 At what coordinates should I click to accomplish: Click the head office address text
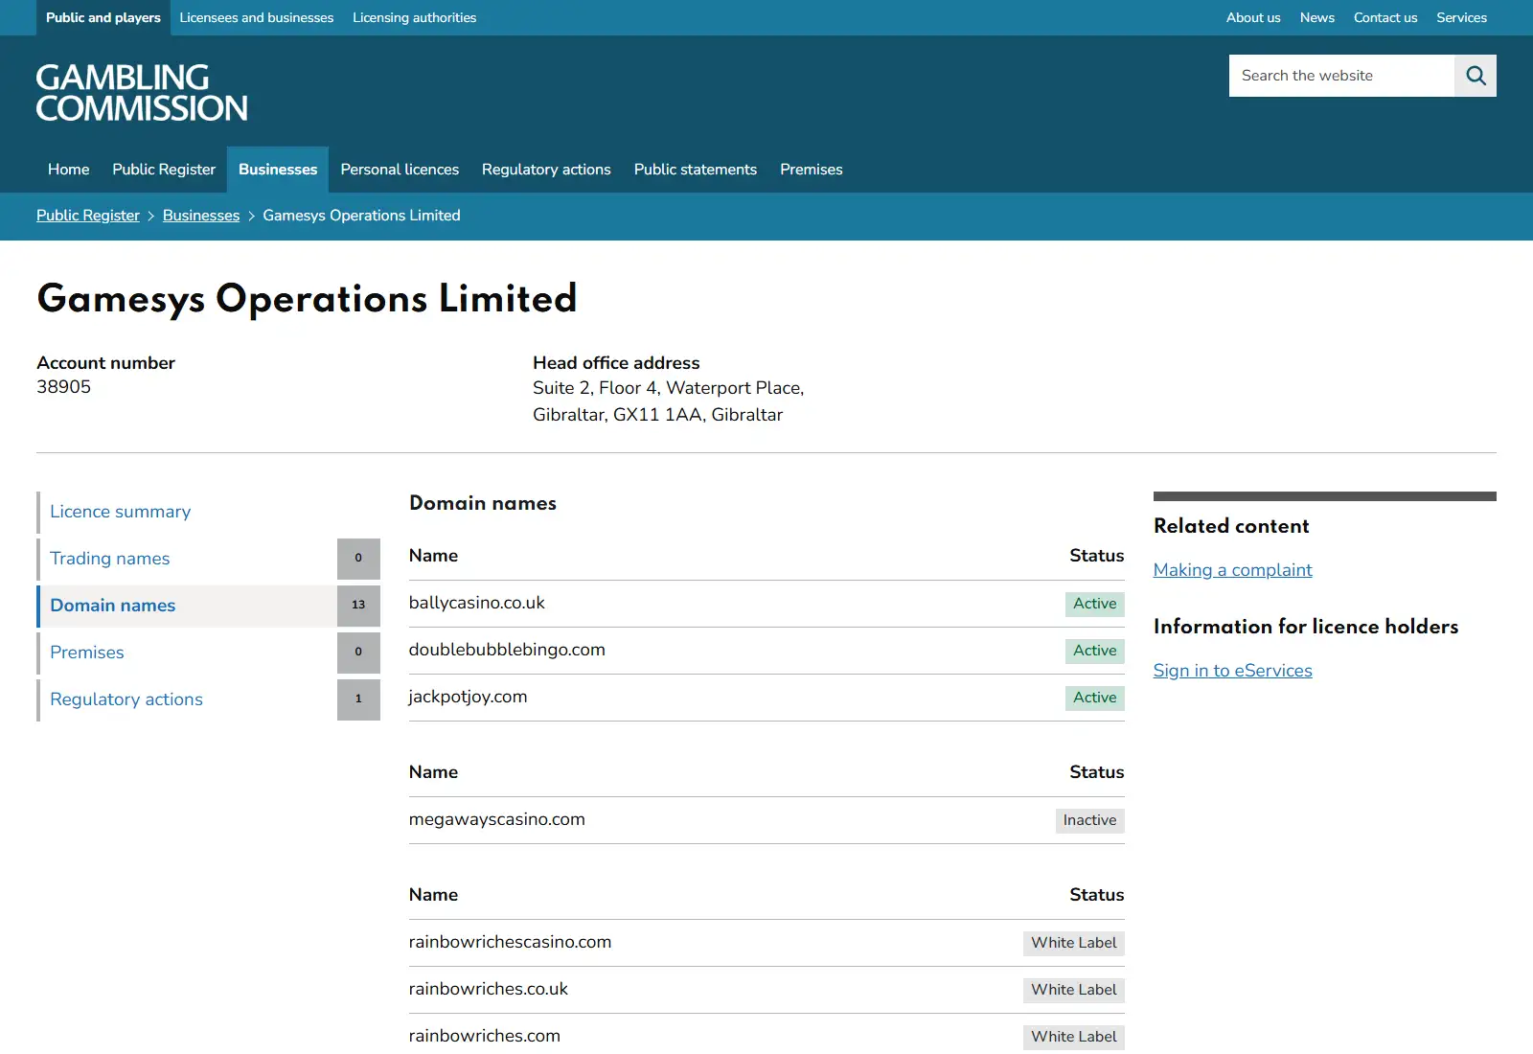click(x=668, y=401)
